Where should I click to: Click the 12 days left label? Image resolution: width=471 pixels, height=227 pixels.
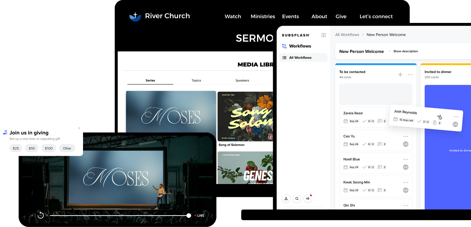[x=406, y=120]
